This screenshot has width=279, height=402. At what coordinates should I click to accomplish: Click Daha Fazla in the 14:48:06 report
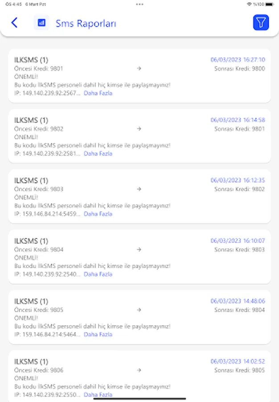98,335
